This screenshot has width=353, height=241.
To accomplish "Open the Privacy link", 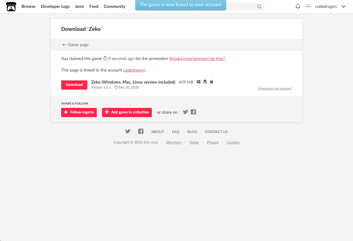I will (213, 142).
